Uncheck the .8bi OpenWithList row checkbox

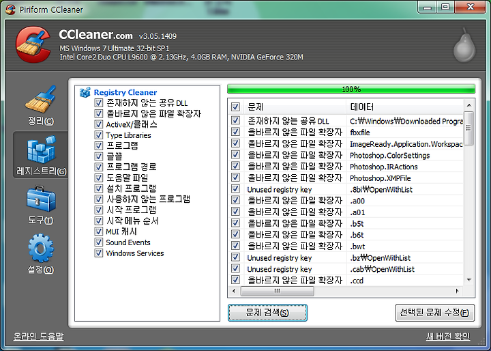tap(235, 189)
